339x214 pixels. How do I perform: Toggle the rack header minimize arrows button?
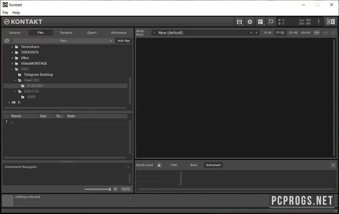tap(333, 33)
